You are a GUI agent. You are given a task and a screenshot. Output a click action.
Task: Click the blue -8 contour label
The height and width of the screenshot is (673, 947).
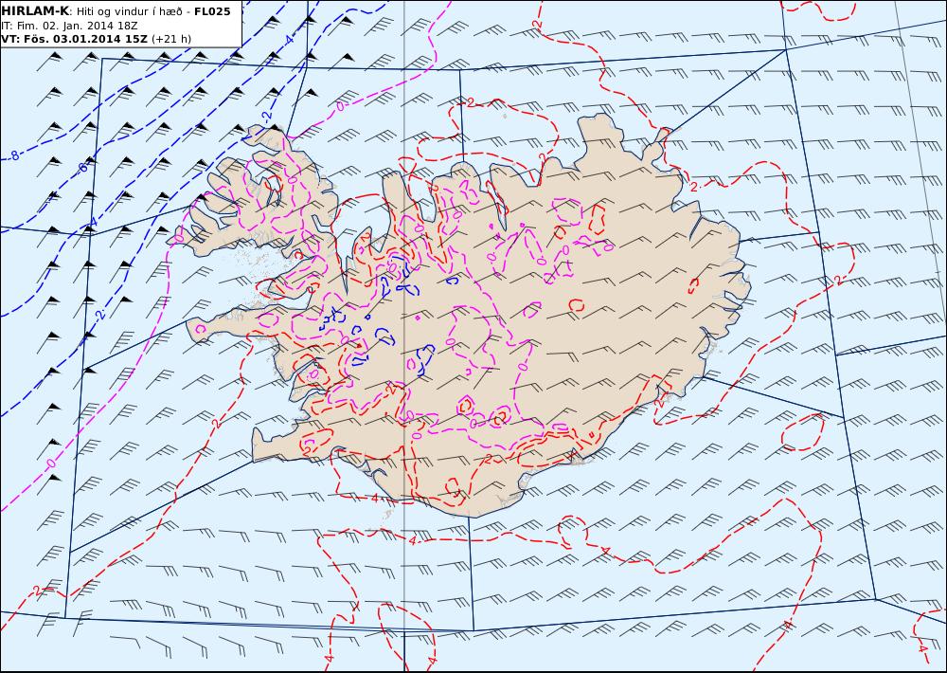pos(13,155)
